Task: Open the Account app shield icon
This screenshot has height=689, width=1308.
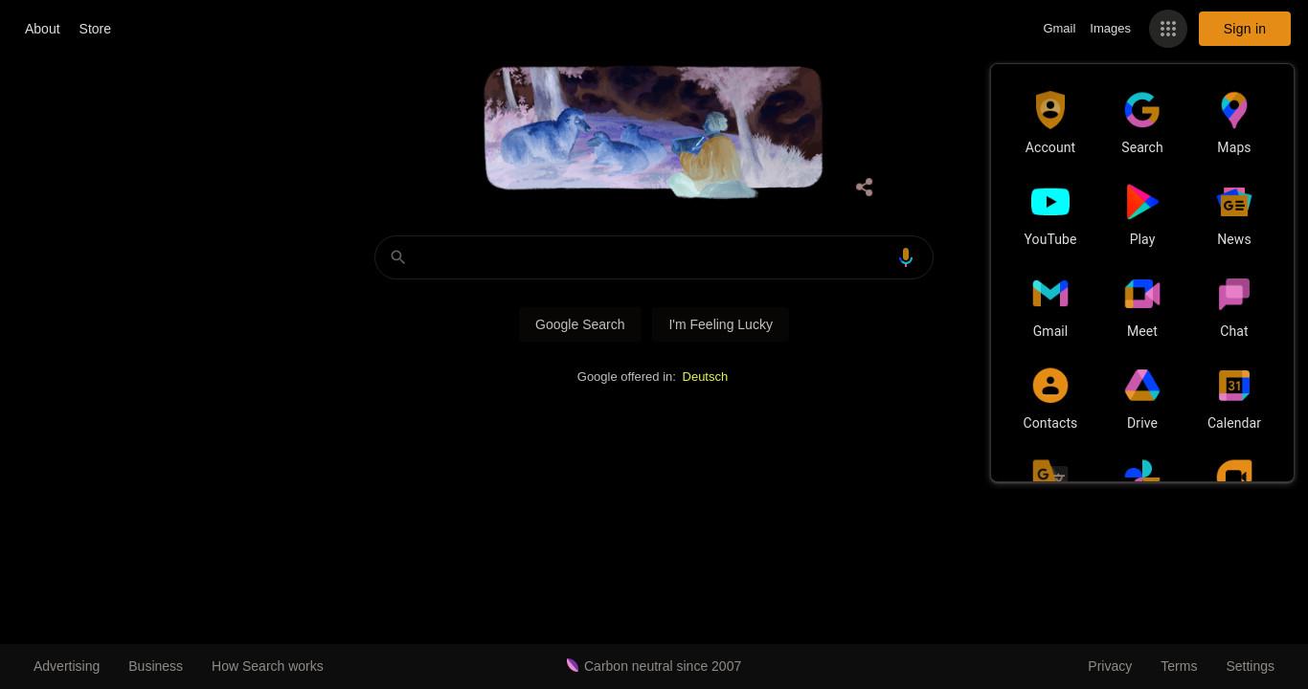Action: [x=1050, y=110]
